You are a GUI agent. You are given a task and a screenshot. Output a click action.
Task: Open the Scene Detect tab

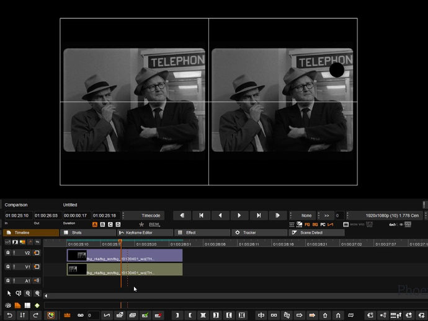click(x=316, y=232)
